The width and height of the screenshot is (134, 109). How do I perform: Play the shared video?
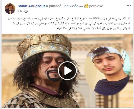tap(67, 71)
